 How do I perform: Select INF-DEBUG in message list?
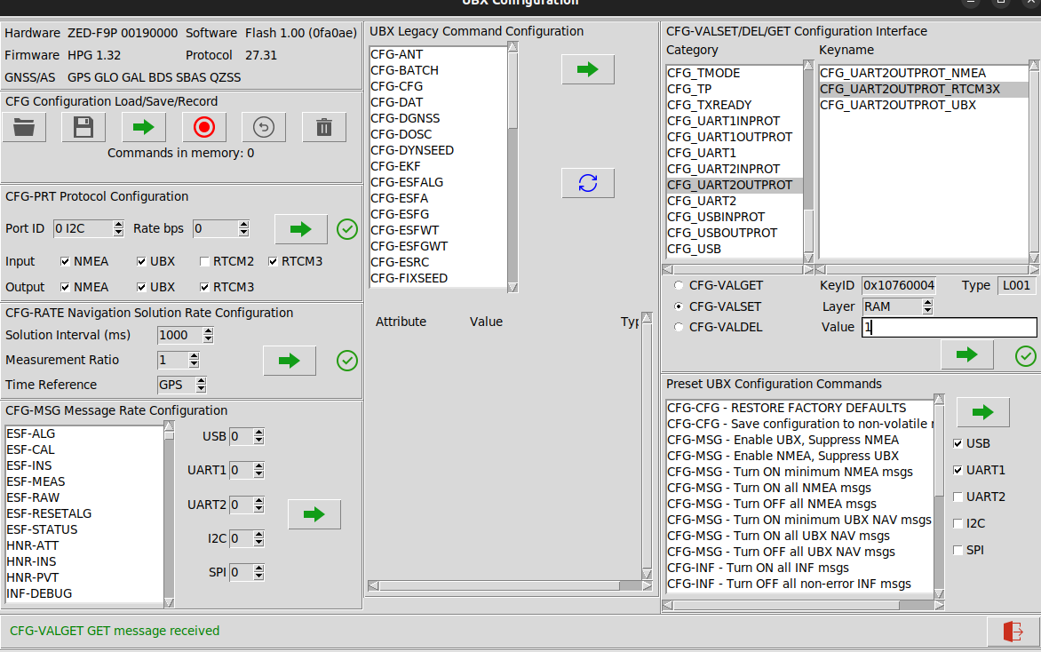83,593
